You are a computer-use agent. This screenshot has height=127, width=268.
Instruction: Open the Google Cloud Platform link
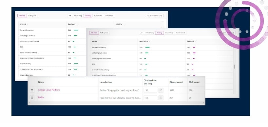pyautogui.click(x=49, y=90)
